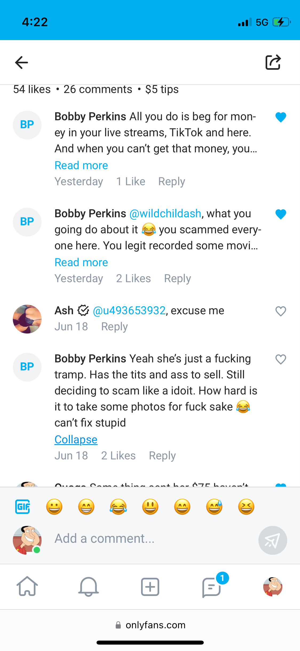Image resolution: width=300 pixels, height=651 pixels.
Task: Reply to Ash's comment
Action: [x=114, y=327]
